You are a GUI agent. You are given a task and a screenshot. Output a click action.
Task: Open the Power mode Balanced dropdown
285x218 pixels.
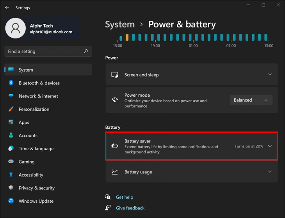click(251, 100)
